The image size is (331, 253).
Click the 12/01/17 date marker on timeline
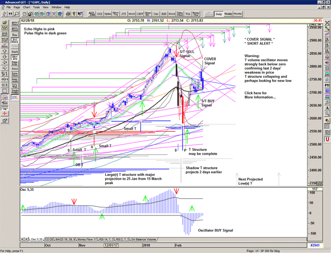click(x=111, y=246)
